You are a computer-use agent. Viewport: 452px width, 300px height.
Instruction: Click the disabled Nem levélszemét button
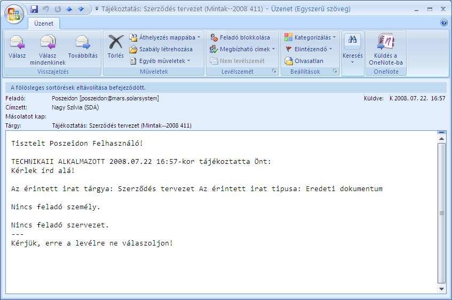click(x=237, y=61)
